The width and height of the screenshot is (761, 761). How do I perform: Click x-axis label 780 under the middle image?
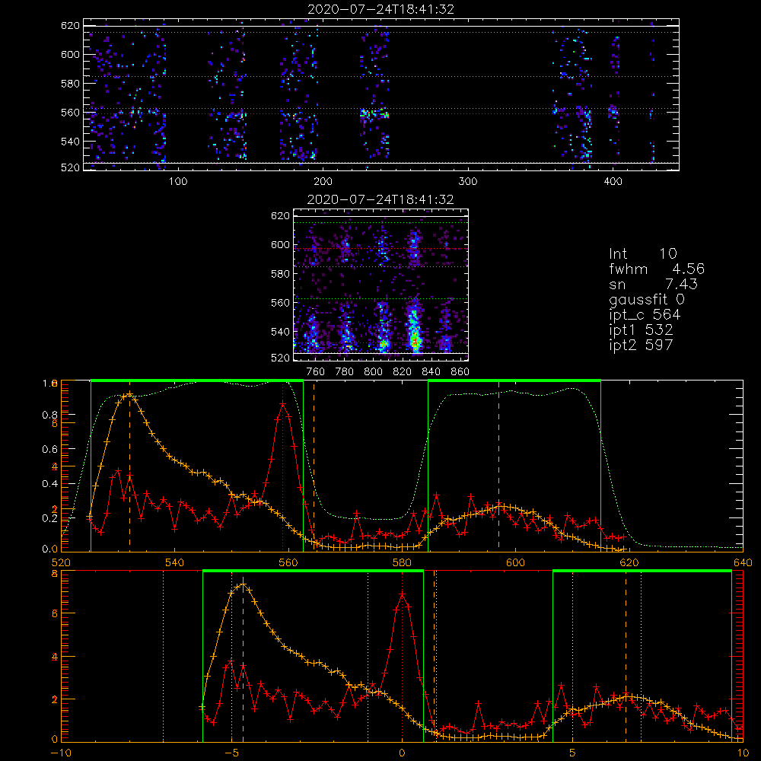(345, 372)
